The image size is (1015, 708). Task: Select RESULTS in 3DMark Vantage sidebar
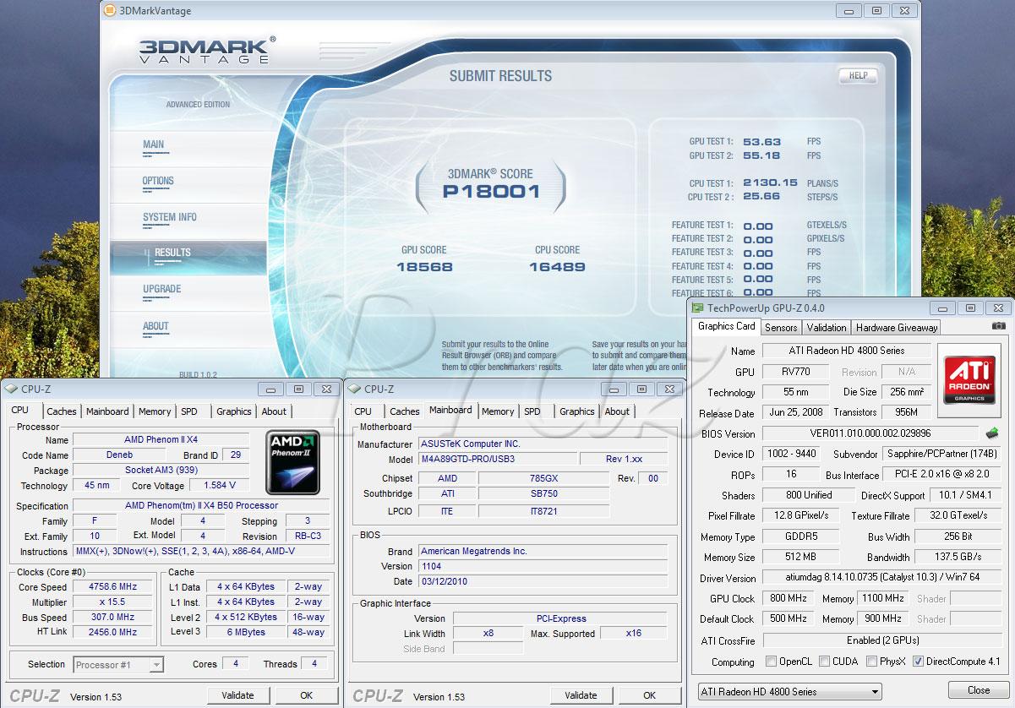click(x=188, y=256)
